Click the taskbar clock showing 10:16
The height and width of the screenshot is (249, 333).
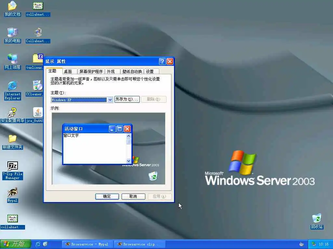[x=324, y=244]
